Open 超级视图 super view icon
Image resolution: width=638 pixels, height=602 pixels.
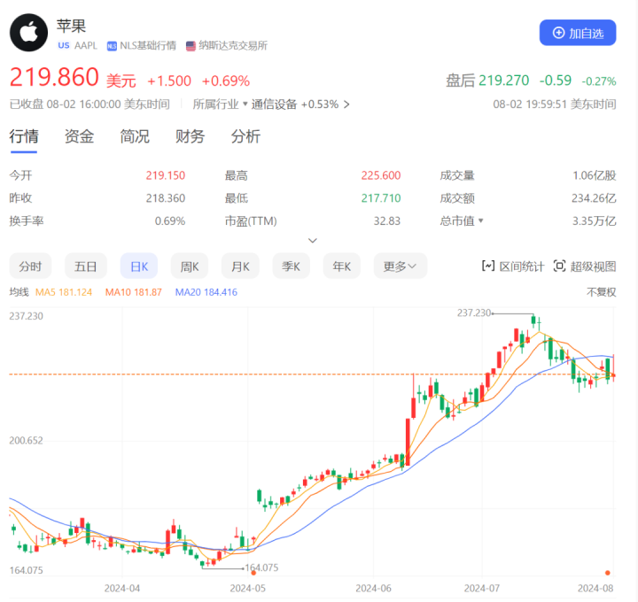(x=559, y=266)
